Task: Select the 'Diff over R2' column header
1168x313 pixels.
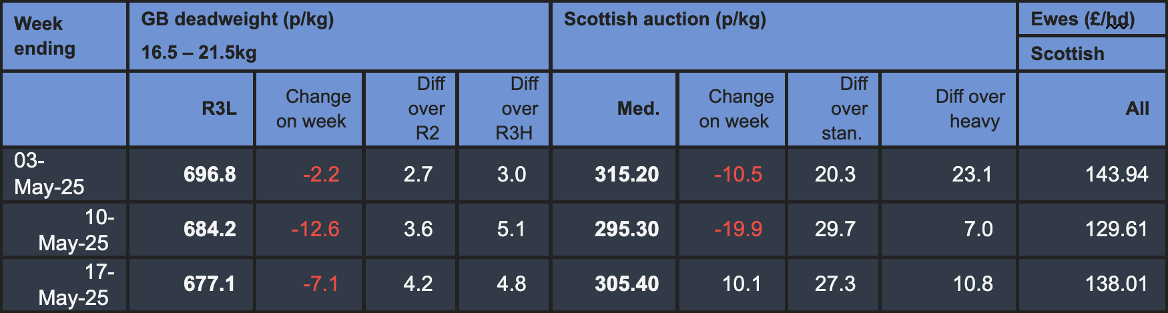Action: [410, 109]
